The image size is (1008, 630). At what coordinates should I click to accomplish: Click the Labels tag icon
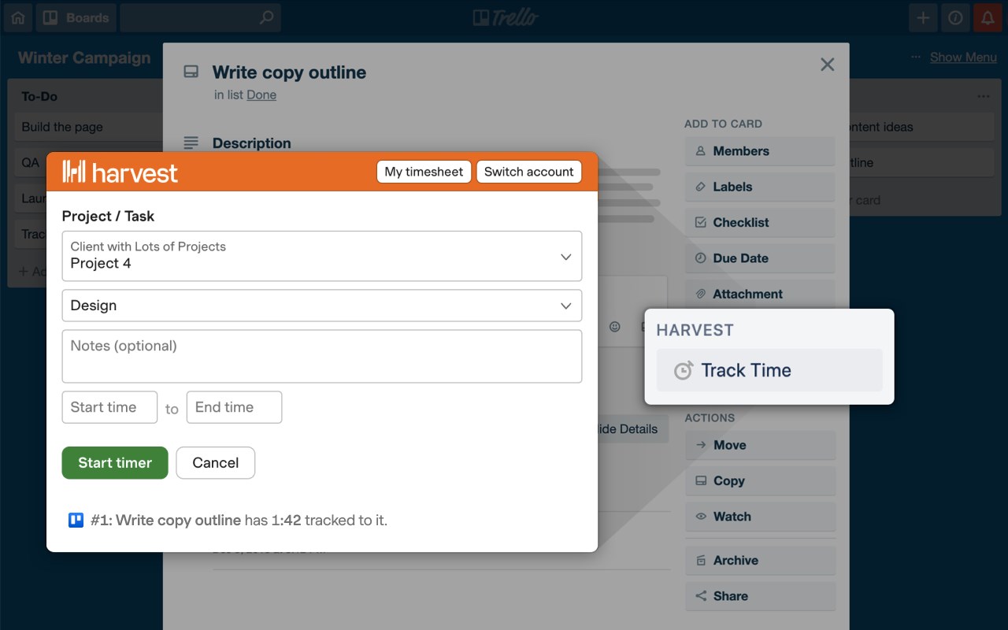pos(701,187)
